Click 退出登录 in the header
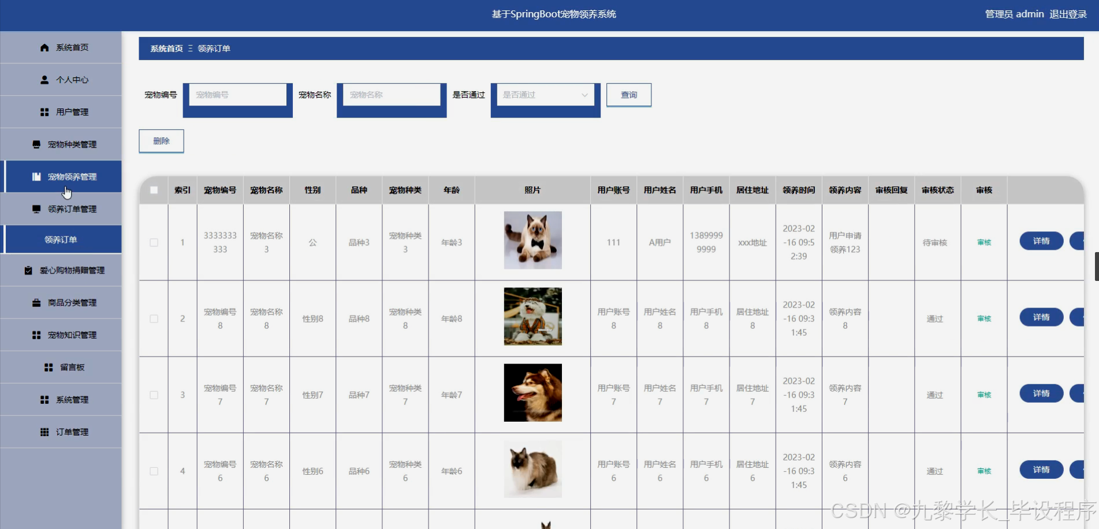1099x529 pixels. coord(1068,14)
